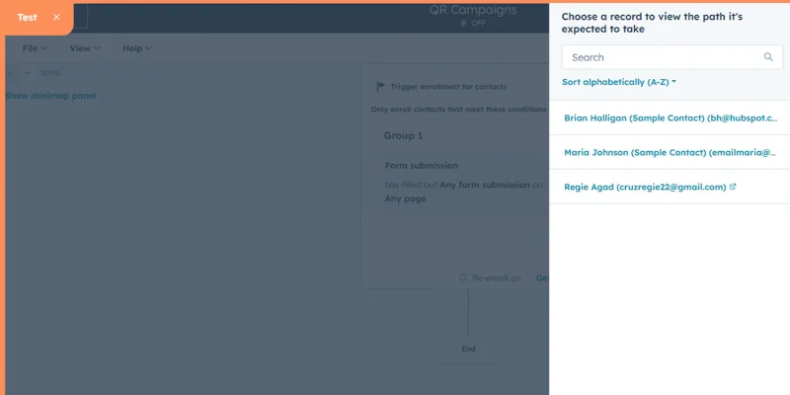790x395 pixels.
Task: Choose Regie Agad contact record
Action: [670, 187]
